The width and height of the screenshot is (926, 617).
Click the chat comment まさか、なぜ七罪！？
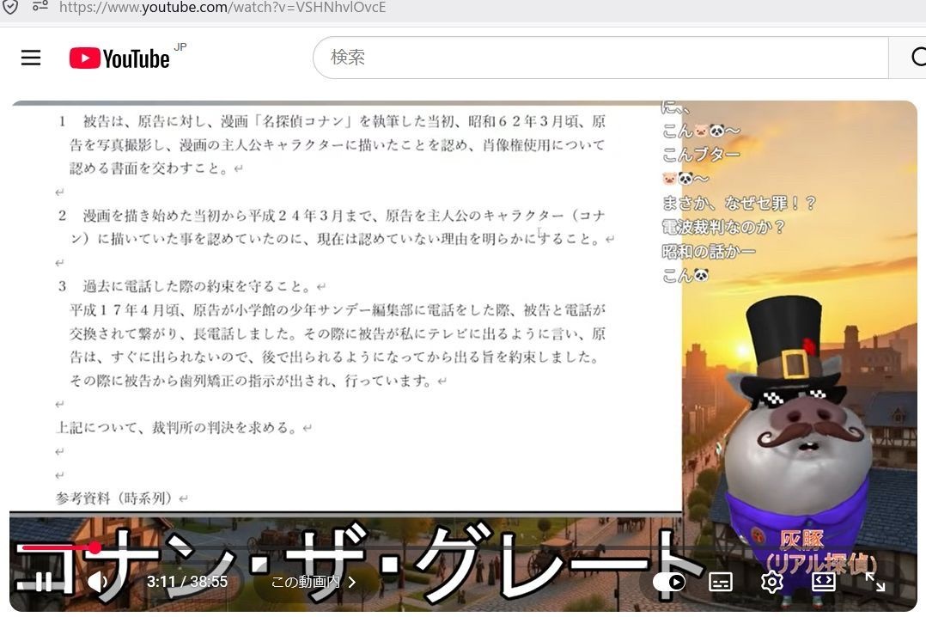(739, 203)
